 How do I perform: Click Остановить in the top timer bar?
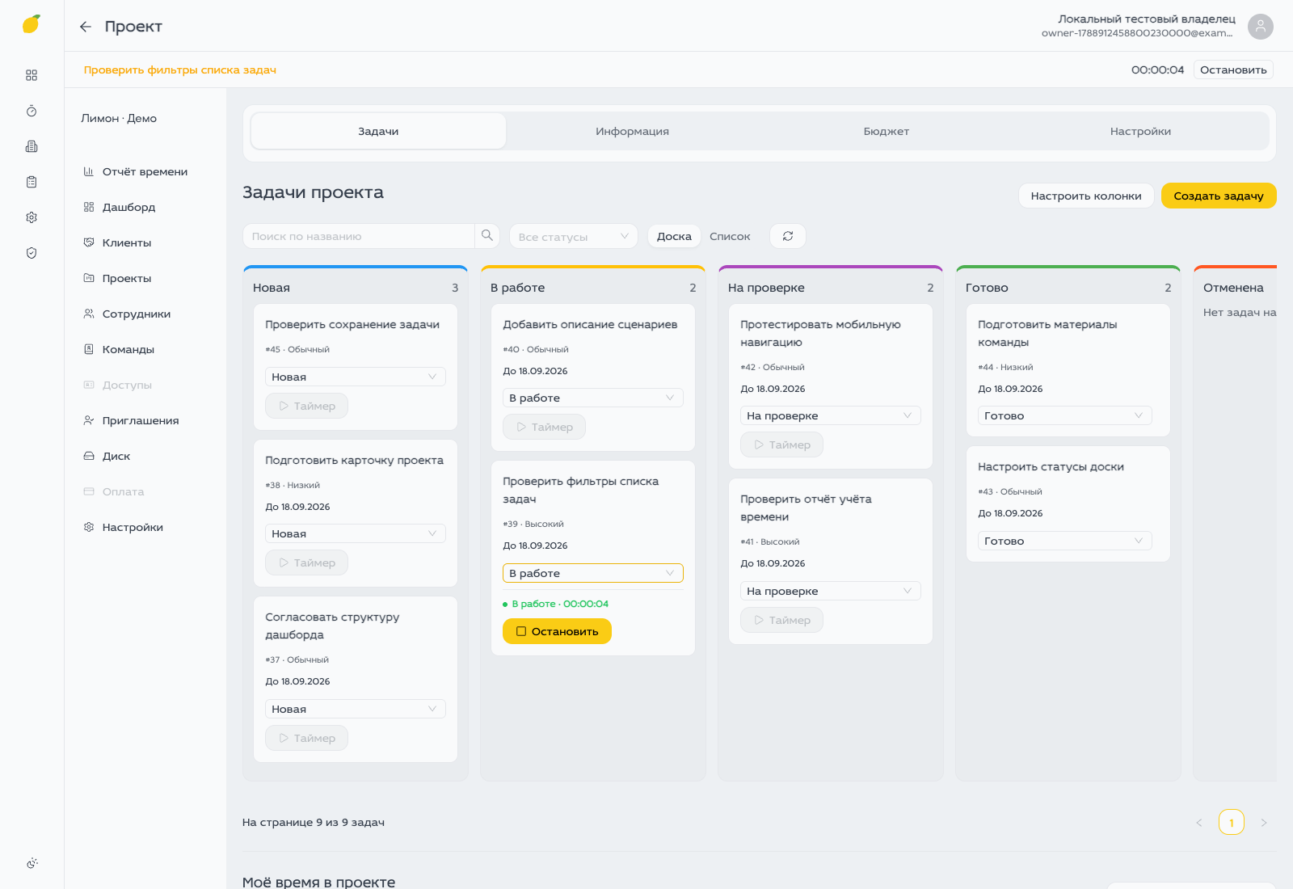click(1233, 70)
